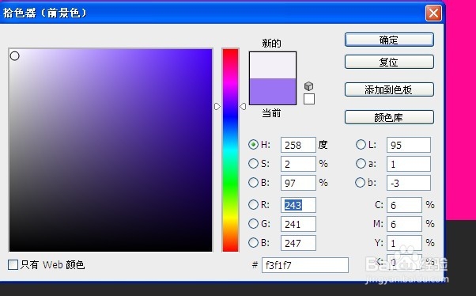Select the HSB brightness B radio button
476x296 pixels.
click(x=253, y=182)
